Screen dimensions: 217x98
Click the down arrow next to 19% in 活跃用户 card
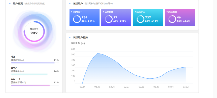(89, 21)
